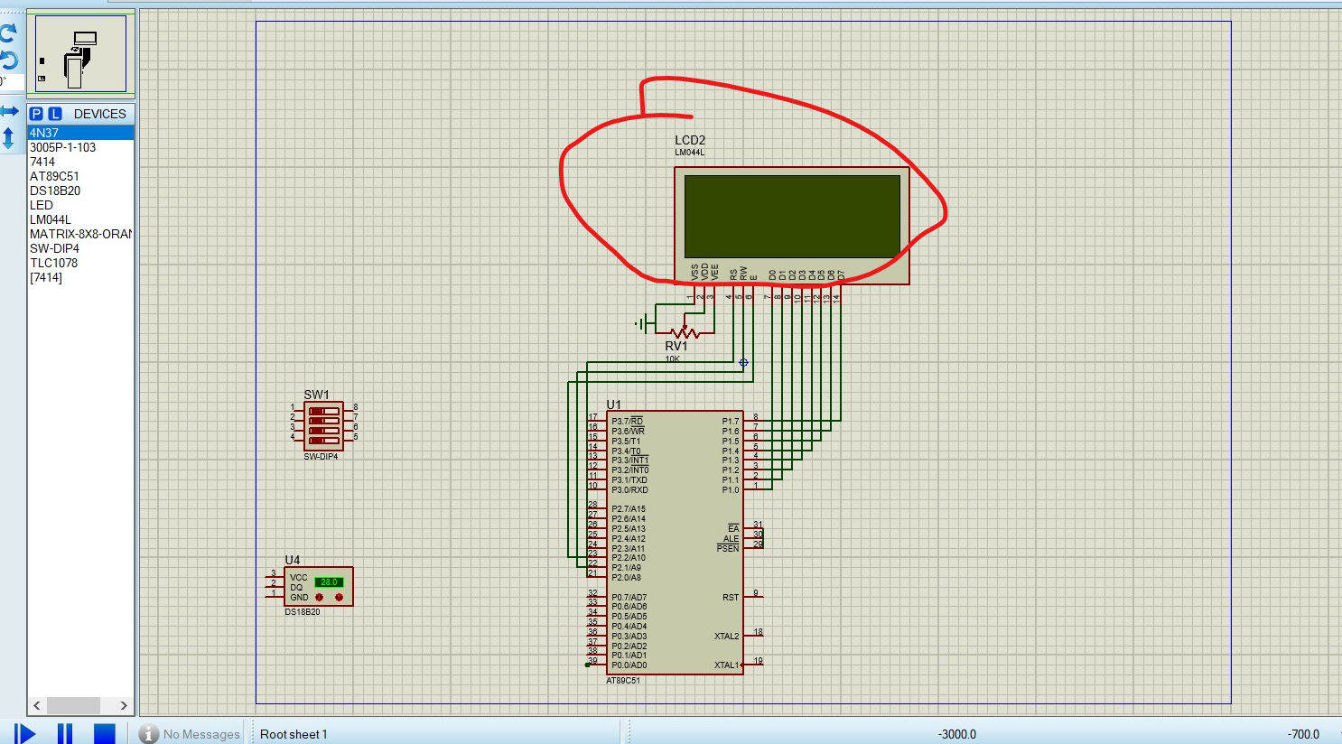Click the Rotate Anti-Clockwise icon
This screenshot has width=1342, height=744.
(8, 60)
